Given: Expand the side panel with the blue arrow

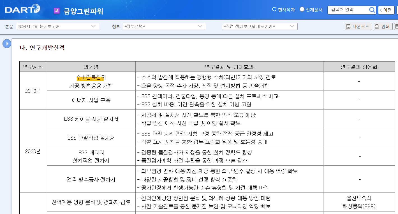Looking at the screenshot, I should (x=7, y=44).
